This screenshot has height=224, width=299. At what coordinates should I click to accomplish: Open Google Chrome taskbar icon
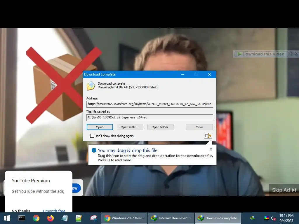(x=36, y=218)
